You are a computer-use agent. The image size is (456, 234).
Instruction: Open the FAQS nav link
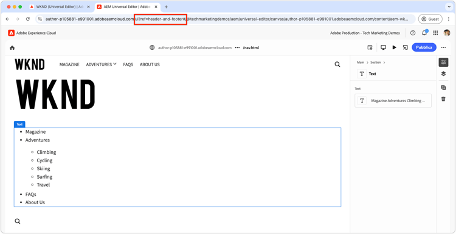pos(128,64)
